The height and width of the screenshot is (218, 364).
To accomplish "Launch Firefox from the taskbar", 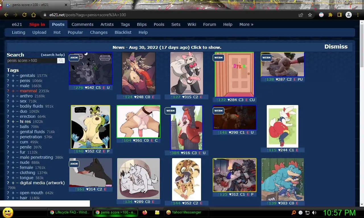I will coord(145,212).
